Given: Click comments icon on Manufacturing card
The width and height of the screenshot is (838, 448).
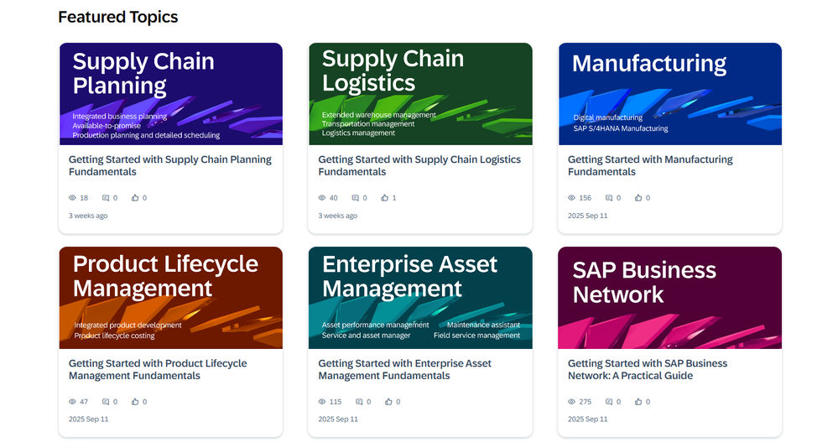Looking at the screenshot, I should pos(609,198).
